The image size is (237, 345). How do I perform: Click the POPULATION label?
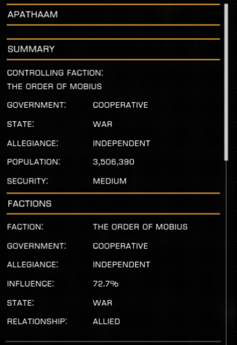pos(34,162)
